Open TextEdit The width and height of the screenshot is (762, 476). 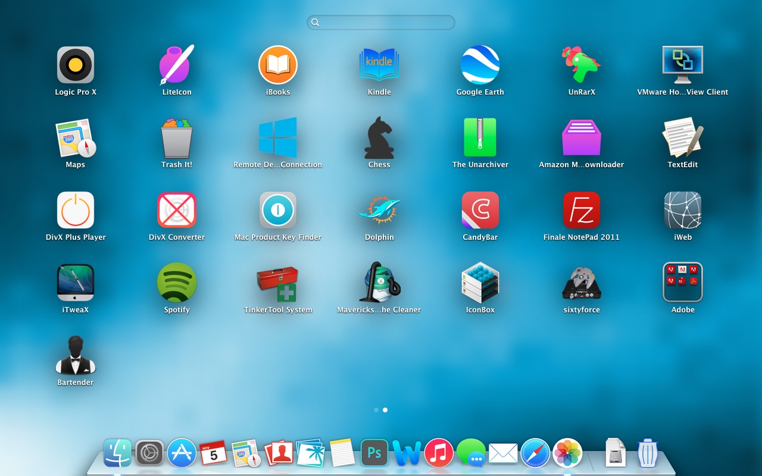[683, 137]
